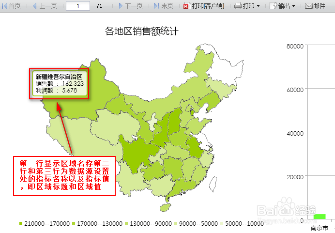The image size is (335, 233).
Task: Click previous page (上一页) arrow
Action: coord(34,6)
